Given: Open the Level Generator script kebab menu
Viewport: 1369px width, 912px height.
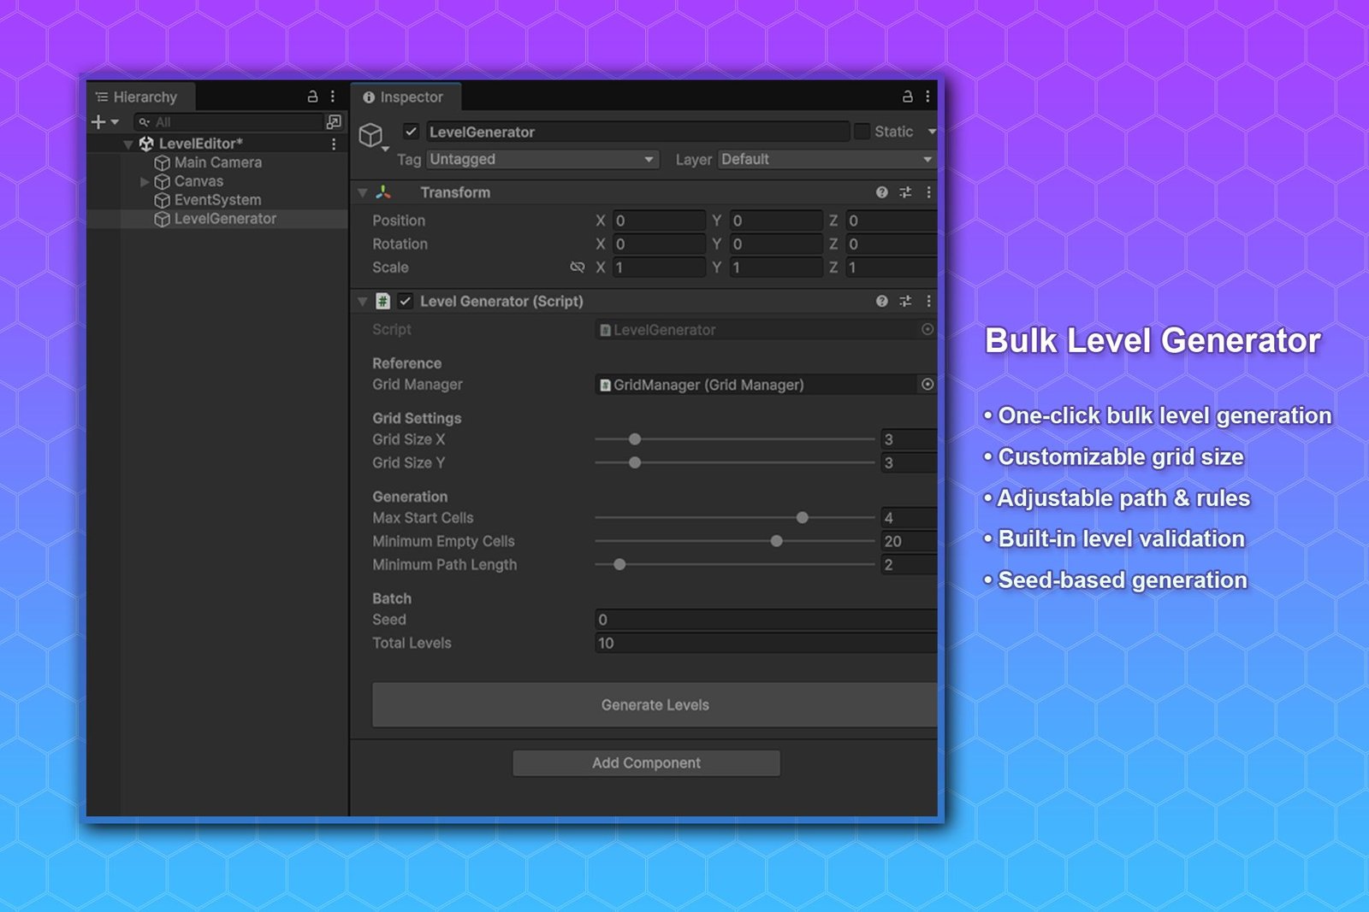Looking at the screenshot, I should 929,301.
